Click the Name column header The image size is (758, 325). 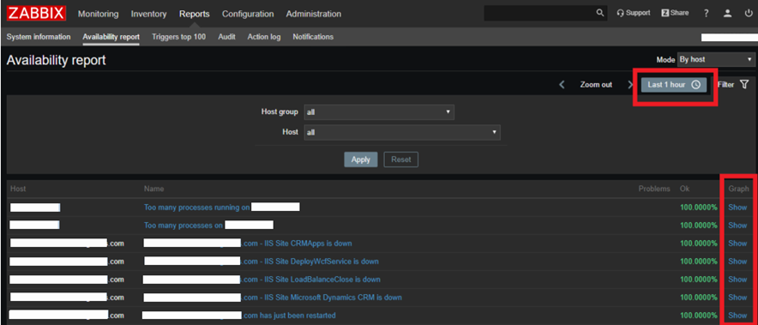pyautogui.click(x=153, y=189)
